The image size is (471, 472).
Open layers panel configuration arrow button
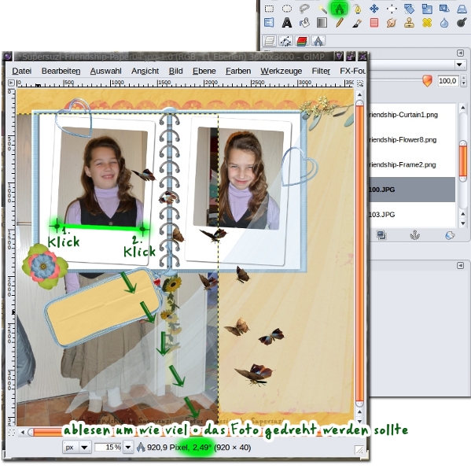(460, 53)
